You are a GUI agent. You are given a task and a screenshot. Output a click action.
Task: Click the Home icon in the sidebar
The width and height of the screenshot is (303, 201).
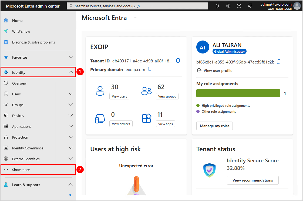pos(5,20)
